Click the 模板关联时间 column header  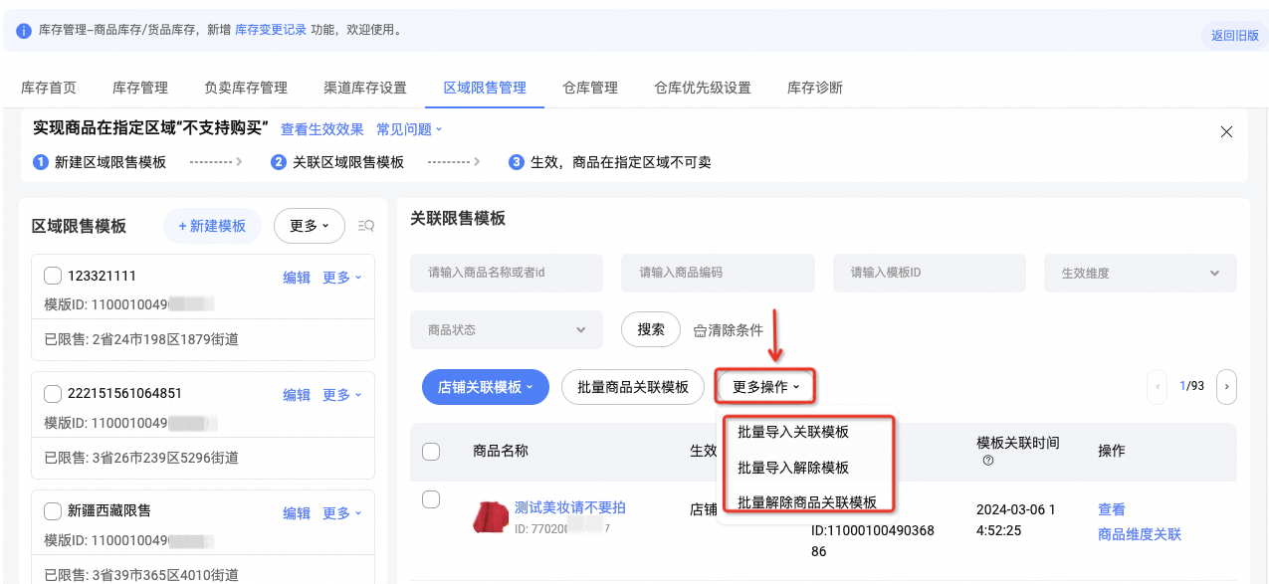(1018, 442)
